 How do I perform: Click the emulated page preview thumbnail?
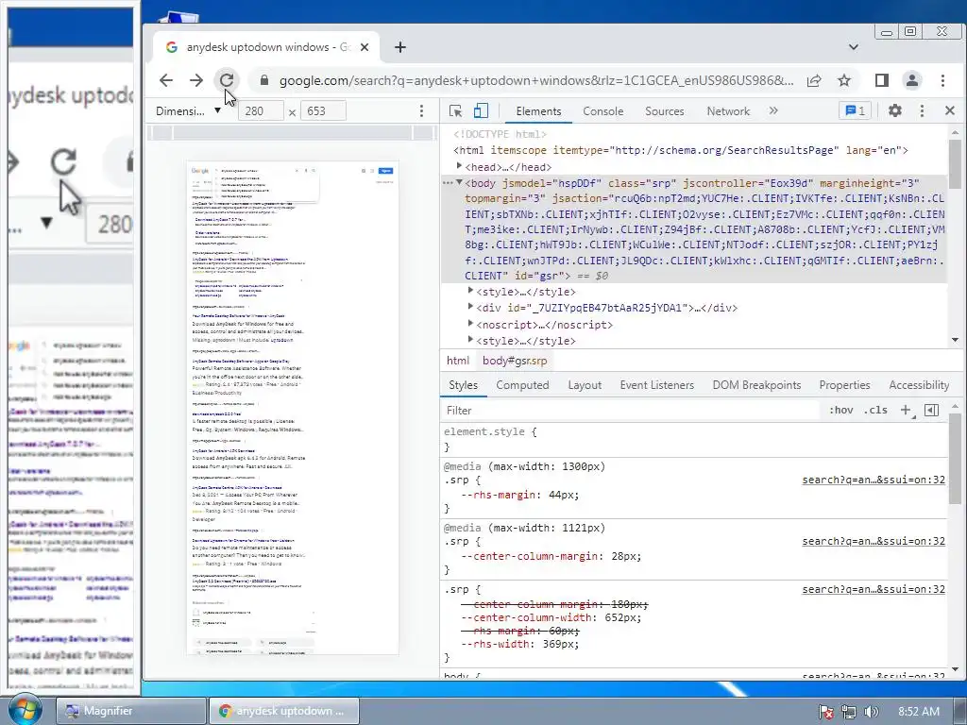pyautogui.click(x=293, y=408)
